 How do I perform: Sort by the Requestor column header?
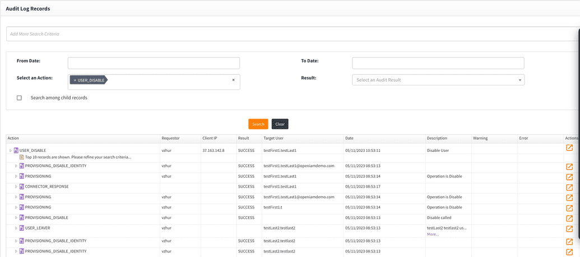[x=171, y=138]
